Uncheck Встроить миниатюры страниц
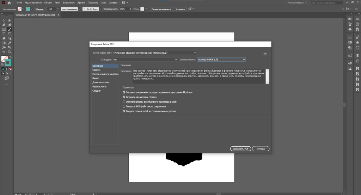 (x=124, y=97)
